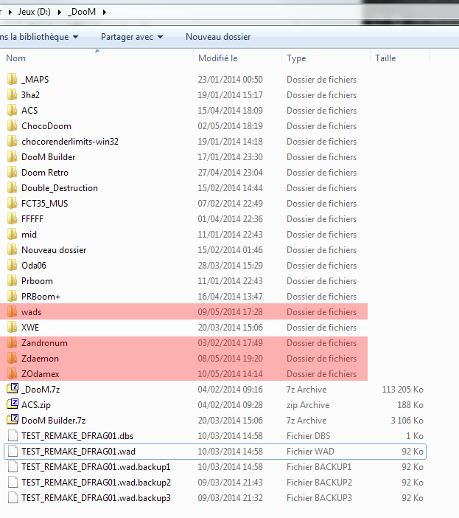This screenshot has height=518, width=459.
Task: Click the TEST_REMAKE_DFRAG01.wad.backup1 file icon
Action: coord(13,467)
